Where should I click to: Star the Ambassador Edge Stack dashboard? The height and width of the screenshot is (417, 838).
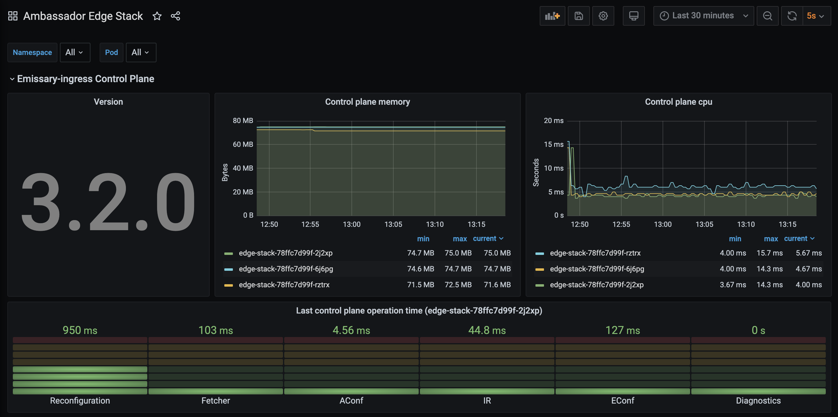[157, 16]
